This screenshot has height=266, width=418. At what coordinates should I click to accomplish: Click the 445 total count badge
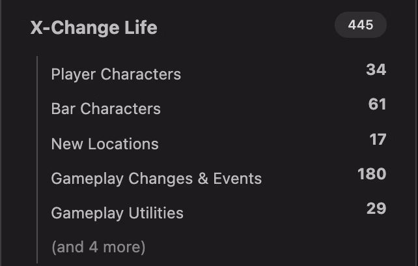[x=361, y=25]
